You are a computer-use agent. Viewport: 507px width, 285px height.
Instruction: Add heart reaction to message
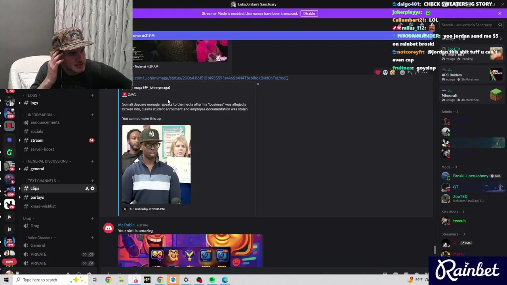point(378,72)
